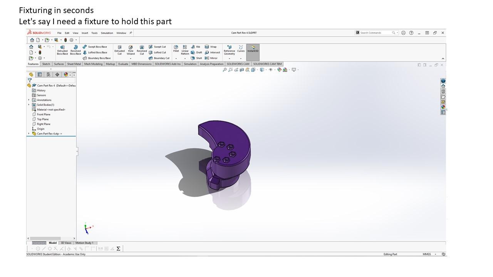
Task: Expand the Annotations folder in tree
Action: point(29,100)
